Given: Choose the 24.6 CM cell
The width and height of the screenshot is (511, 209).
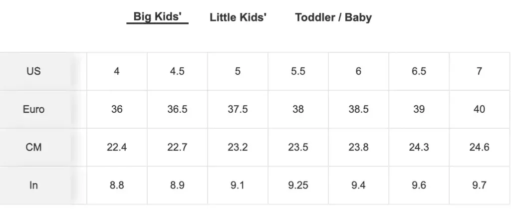Looking at the screenshot, I should coord(479,147).
